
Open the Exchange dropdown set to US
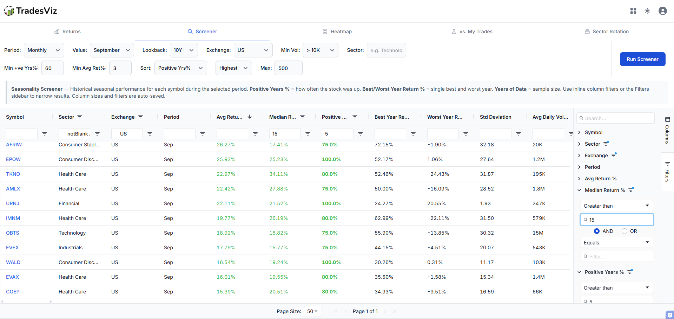pyautogui.click(x=253, y=50)
